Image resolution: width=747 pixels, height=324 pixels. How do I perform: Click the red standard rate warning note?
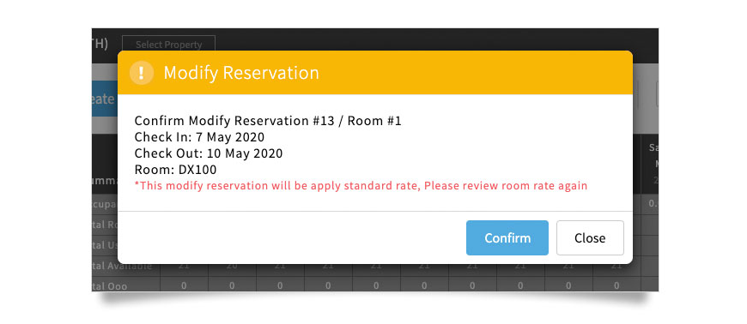[361, 185]
